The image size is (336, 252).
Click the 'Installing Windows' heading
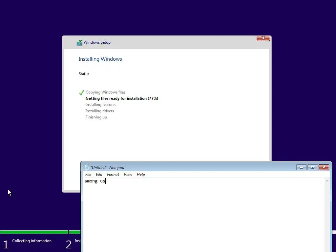pos(100,59)
